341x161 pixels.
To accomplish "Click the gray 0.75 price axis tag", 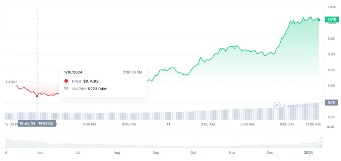I will point(331,103).
